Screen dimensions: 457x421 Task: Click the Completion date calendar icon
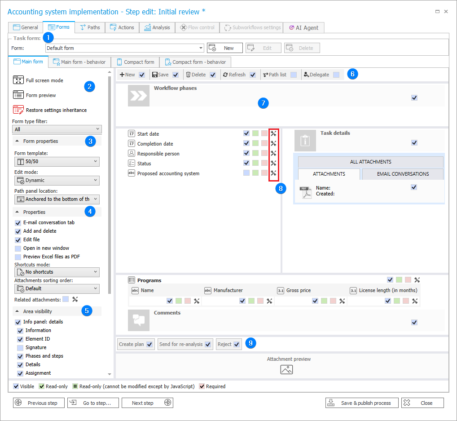tap(132, 143)
